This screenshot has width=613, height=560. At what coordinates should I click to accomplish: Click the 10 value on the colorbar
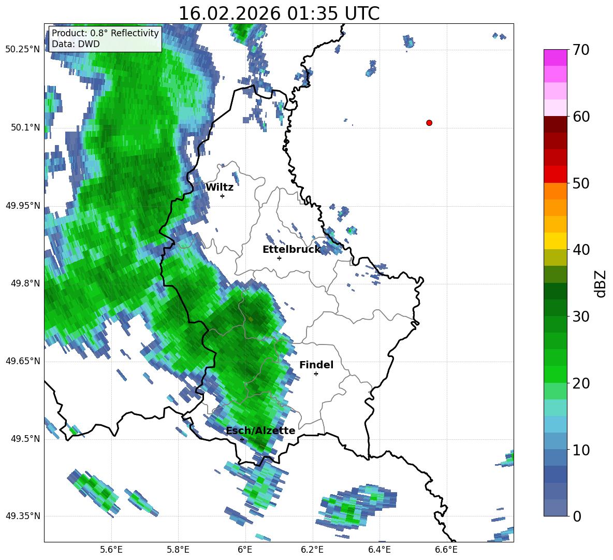pyautogui.click(x=581, y=450)
